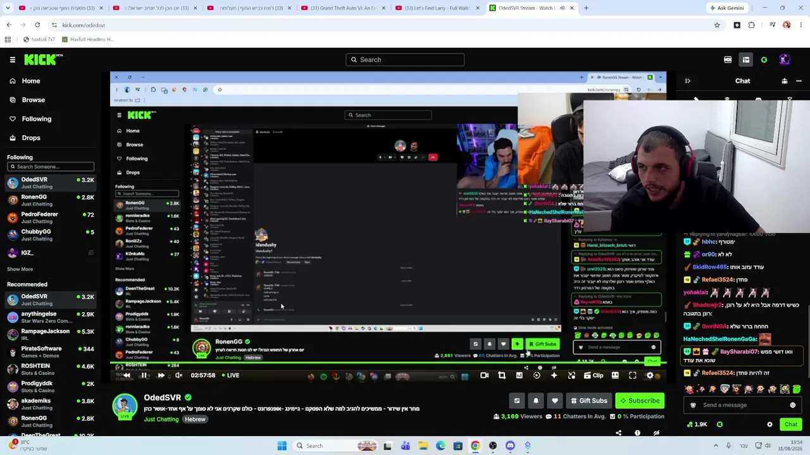The image size is (810, 455).
Task: Expand Show More under Following list
Action: pyautogui.click(x=20, y=269)
